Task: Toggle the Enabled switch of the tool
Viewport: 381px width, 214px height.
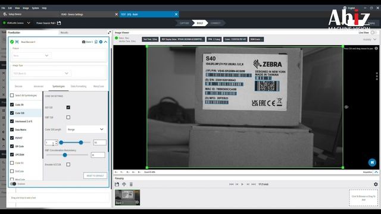Action: [x=13, y=184]
